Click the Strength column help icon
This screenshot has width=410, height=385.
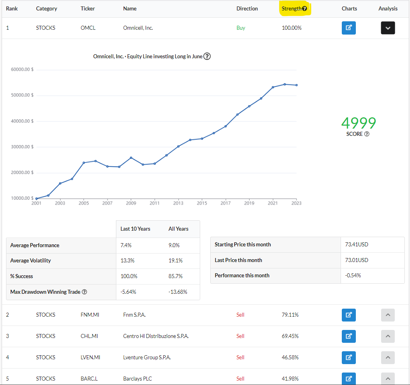pyautogui.click(x=304, y=9)
